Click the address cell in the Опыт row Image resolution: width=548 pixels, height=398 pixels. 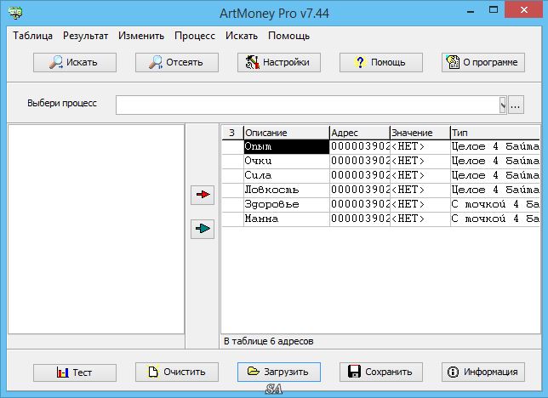[x=360, y=147]
